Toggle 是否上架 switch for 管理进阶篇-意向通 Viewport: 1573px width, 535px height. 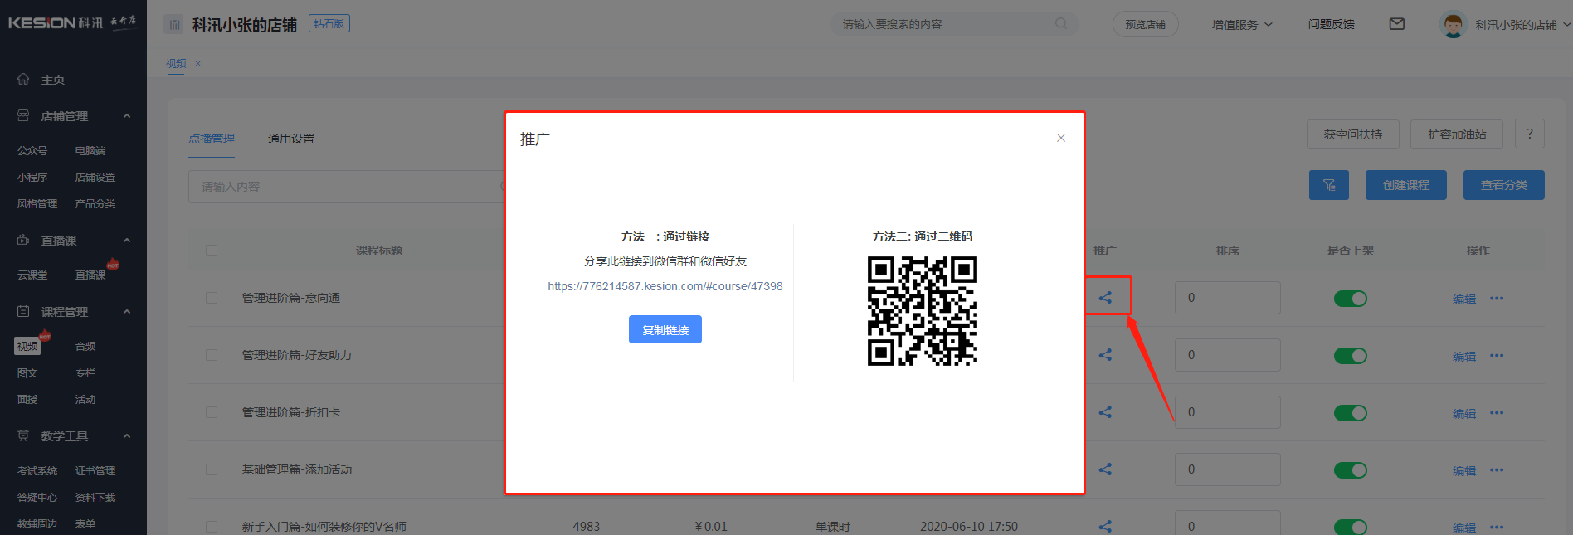(x=1351, y=299)
